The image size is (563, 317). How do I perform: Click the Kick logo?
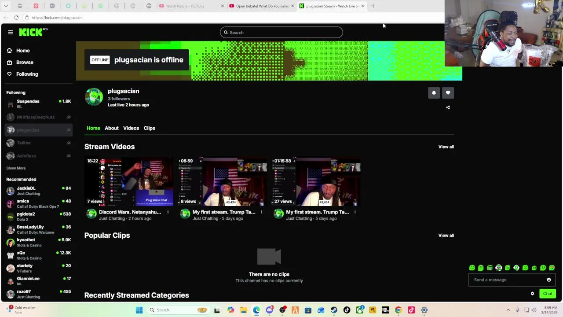[33, 32]
